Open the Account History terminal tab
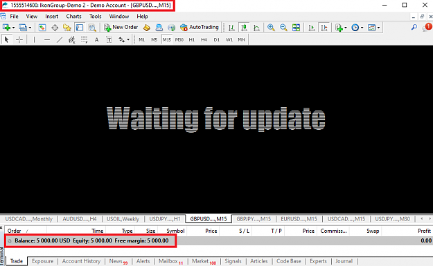 [x=81, y=261]
